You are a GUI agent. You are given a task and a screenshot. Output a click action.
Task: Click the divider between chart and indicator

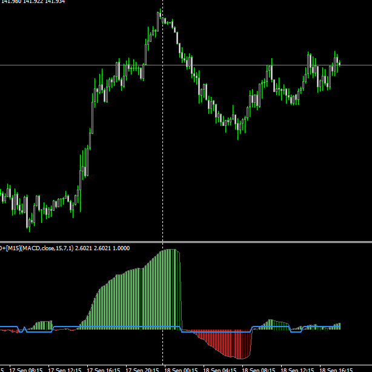point(186,241)
